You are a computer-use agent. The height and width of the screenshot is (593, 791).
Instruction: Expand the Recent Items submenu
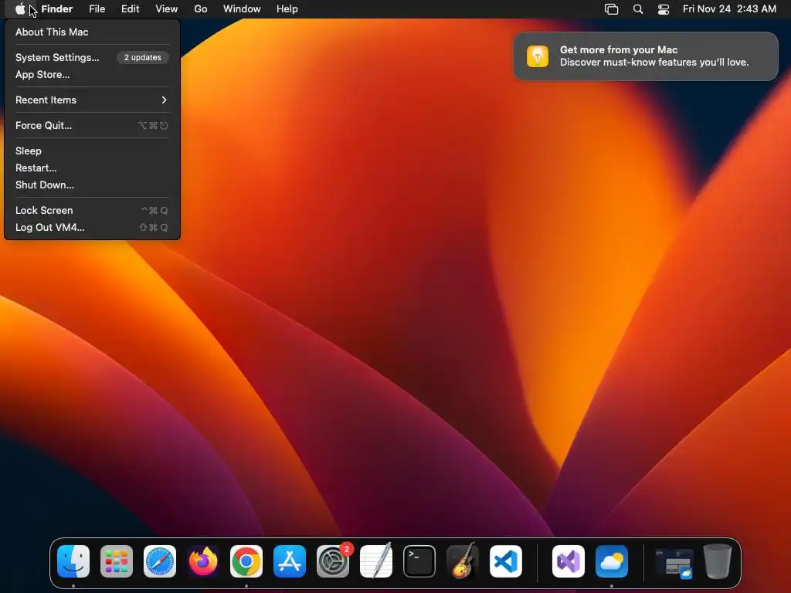tap(92, 100)
